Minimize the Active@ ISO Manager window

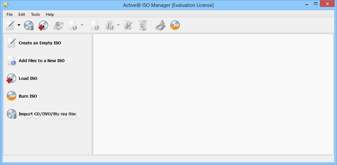[306, 4]
